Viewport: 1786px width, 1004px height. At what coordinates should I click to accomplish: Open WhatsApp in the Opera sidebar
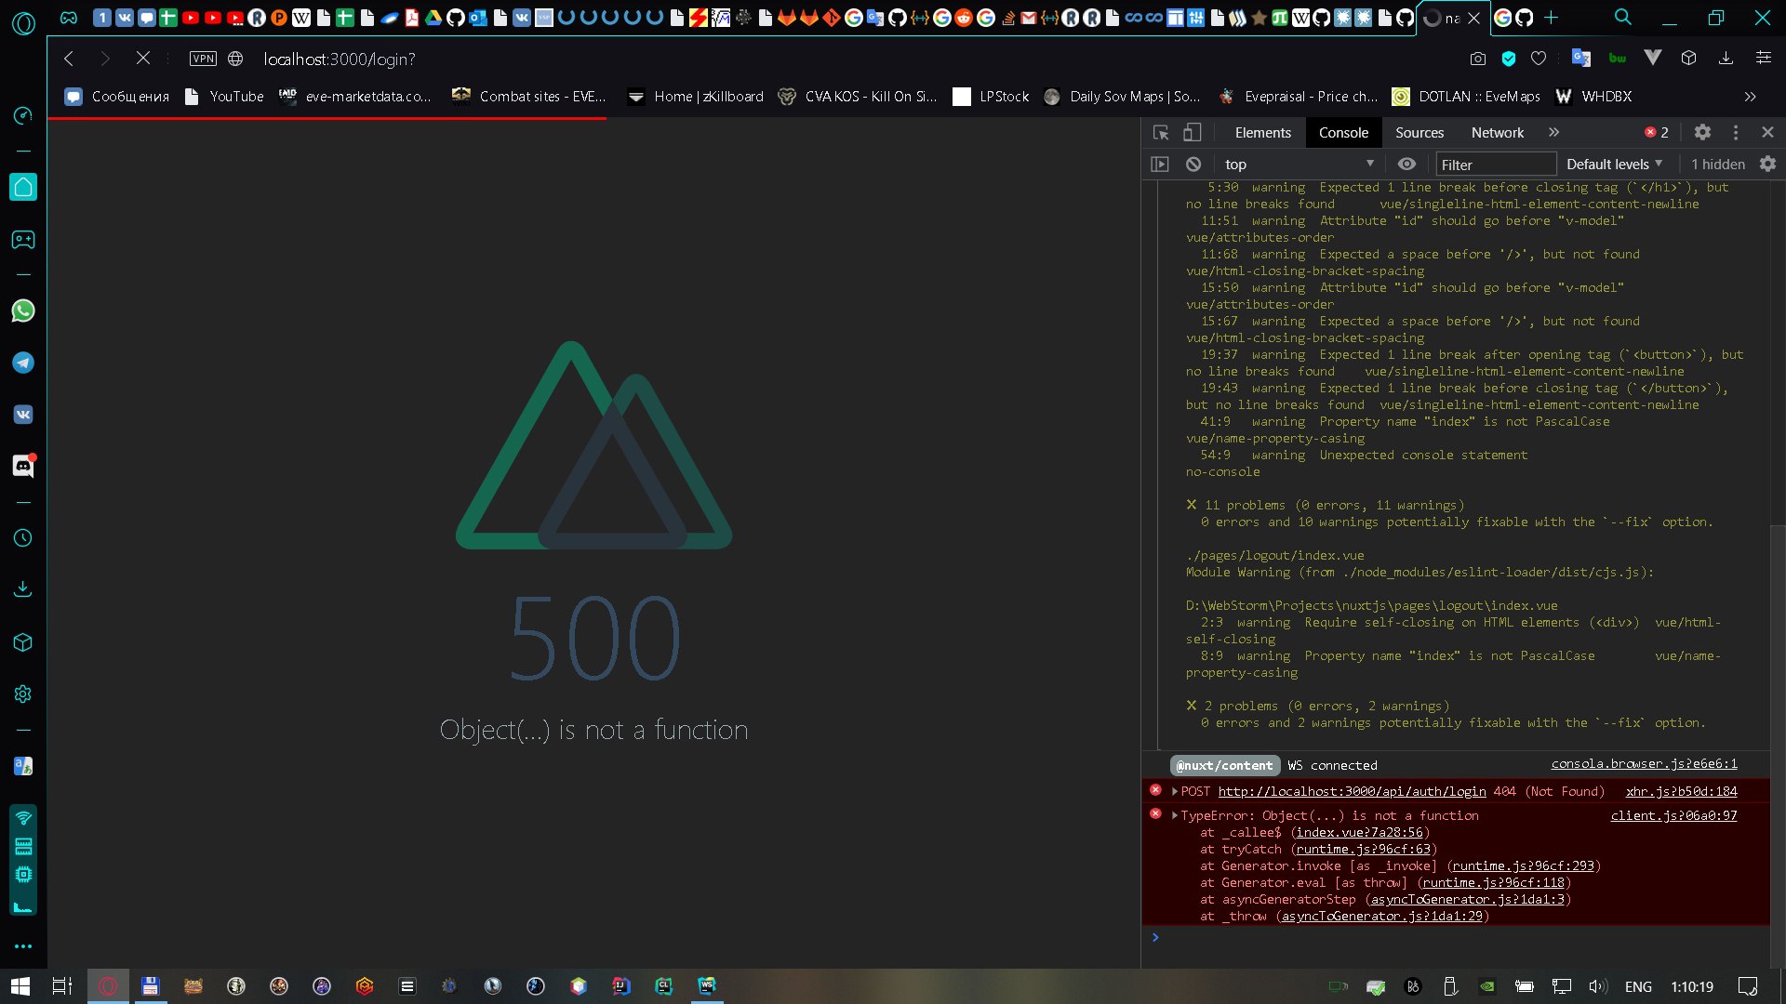[23, 310]
